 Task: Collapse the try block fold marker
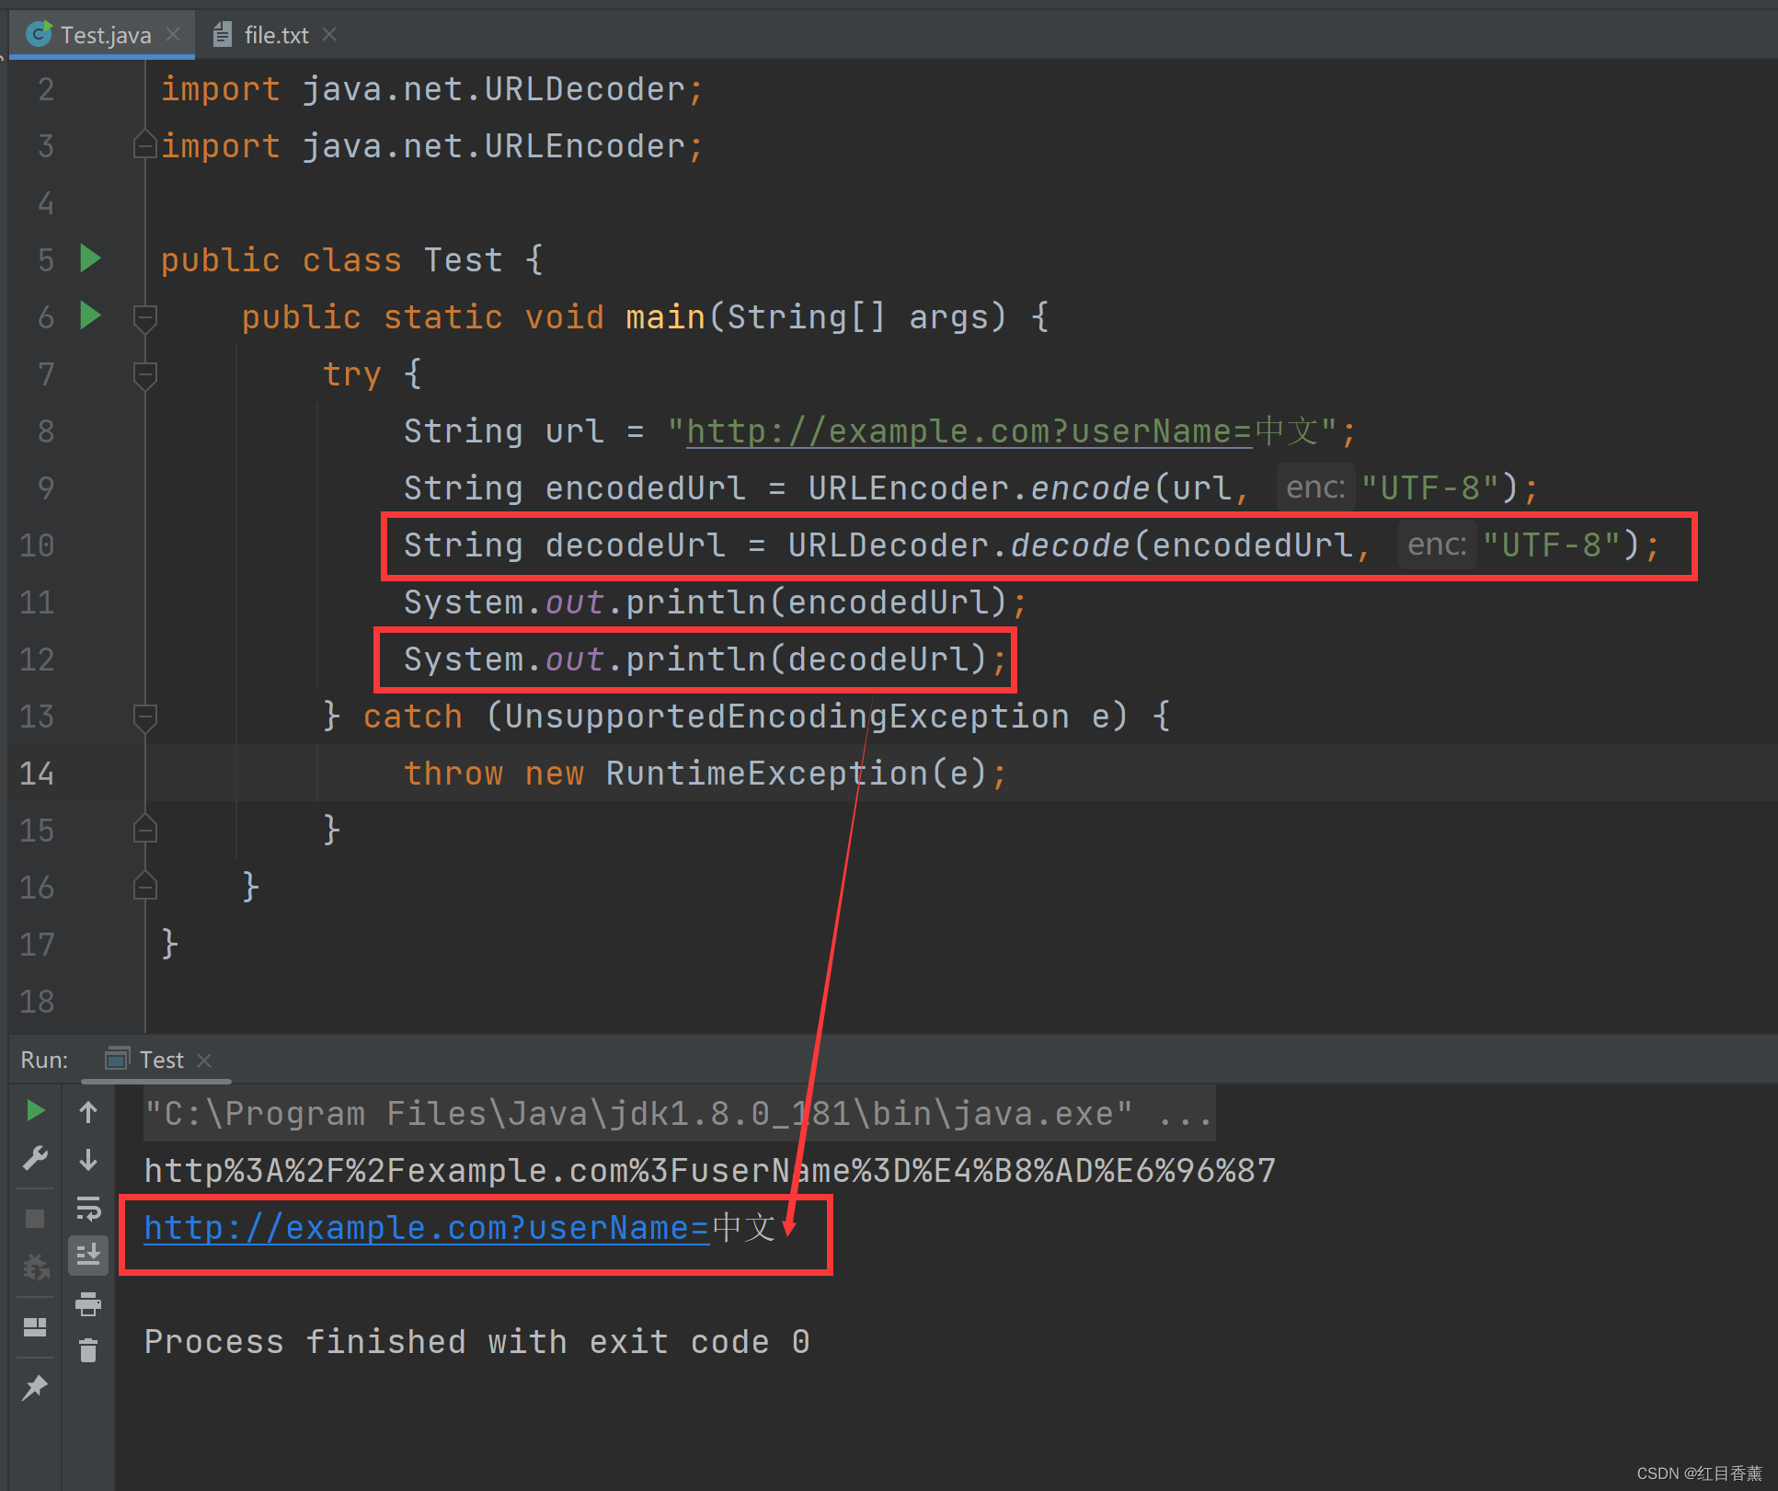click(x=144, y=374)
